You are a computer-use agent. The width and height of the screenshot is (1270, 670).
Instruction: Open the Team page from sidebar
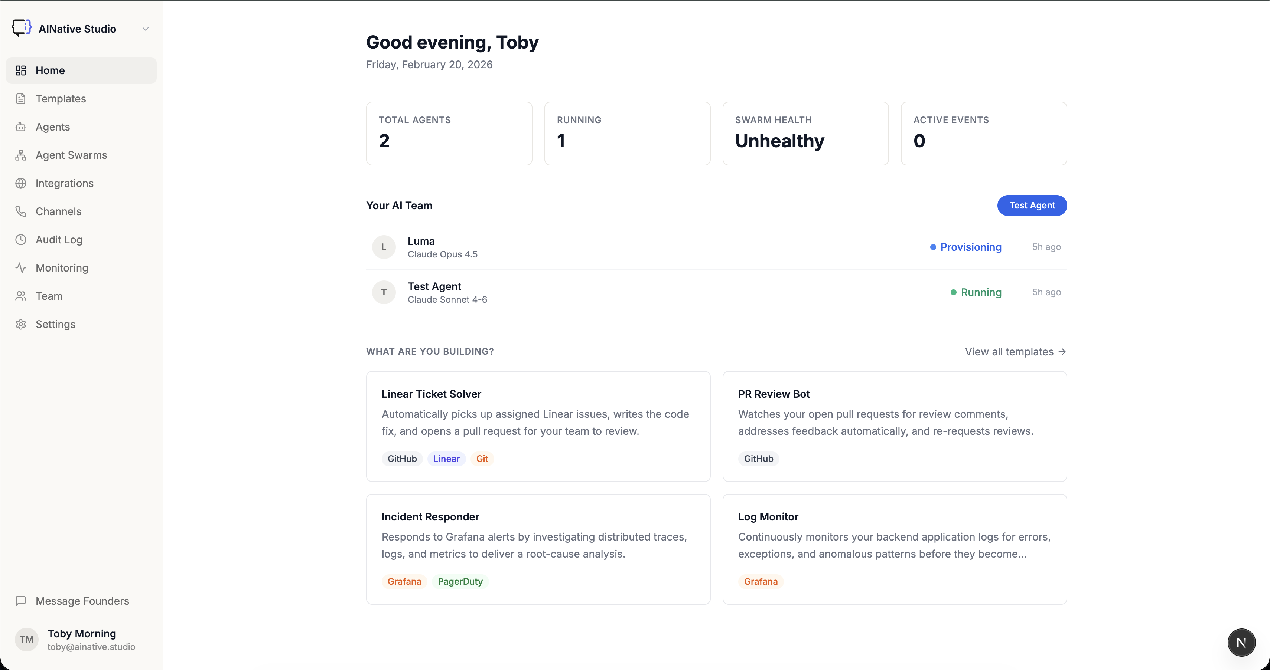click(x=49, y=296)
